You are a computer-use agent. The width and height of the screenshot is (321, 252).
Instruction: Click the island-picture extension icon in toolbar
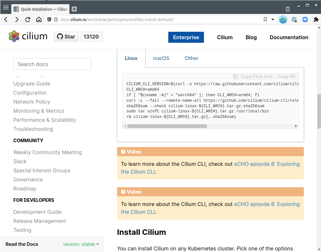[283, 19]
